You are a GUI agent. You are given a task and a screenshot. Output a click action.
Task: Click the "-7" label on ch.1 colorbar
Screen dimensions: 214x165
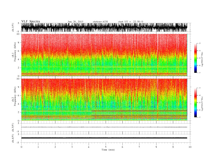click(x=199, y=73)
